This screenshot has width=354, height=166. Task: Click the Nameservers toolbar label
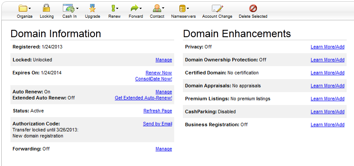point(184,16)
